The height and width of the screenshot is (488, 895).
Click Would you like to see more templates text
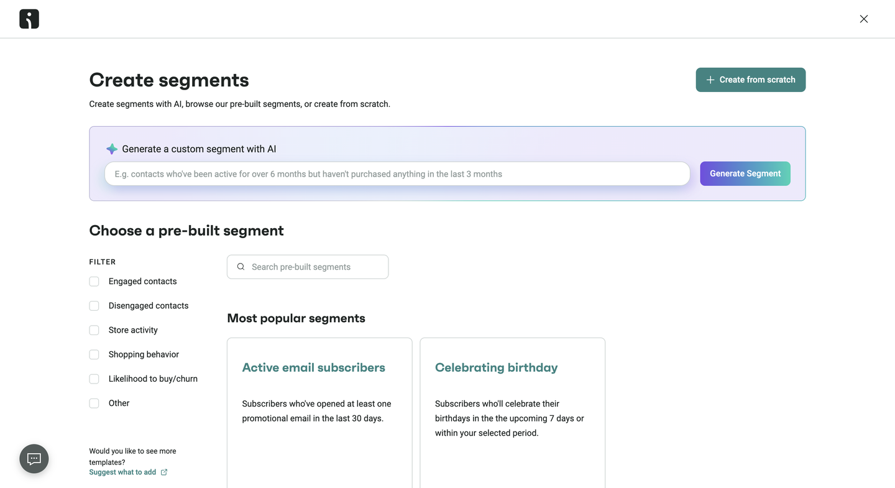click(132, 457)
